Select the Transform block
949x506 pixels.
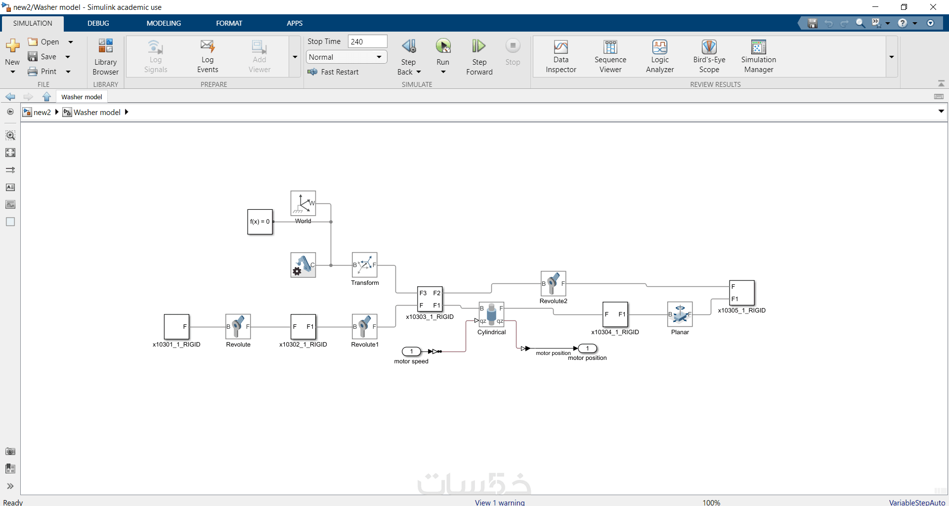(x=365, y=265)
